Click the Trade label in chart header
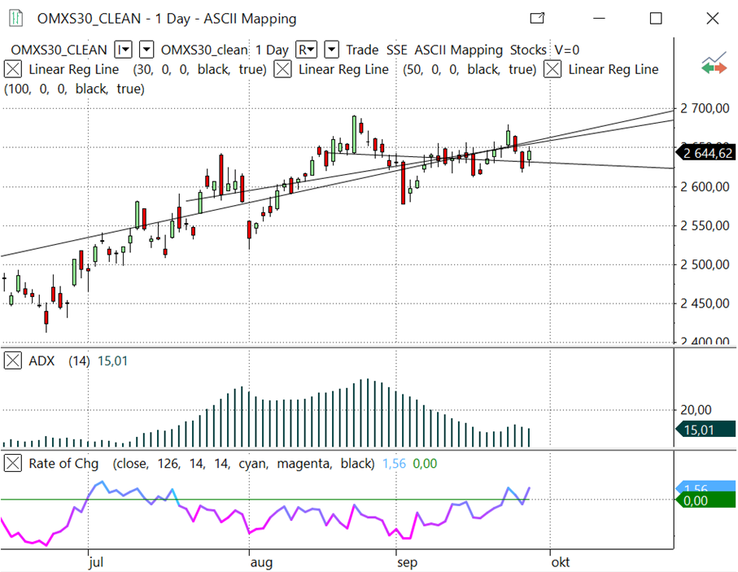The width and height of the screenshot is (738, 572). (x=363, y=50)
